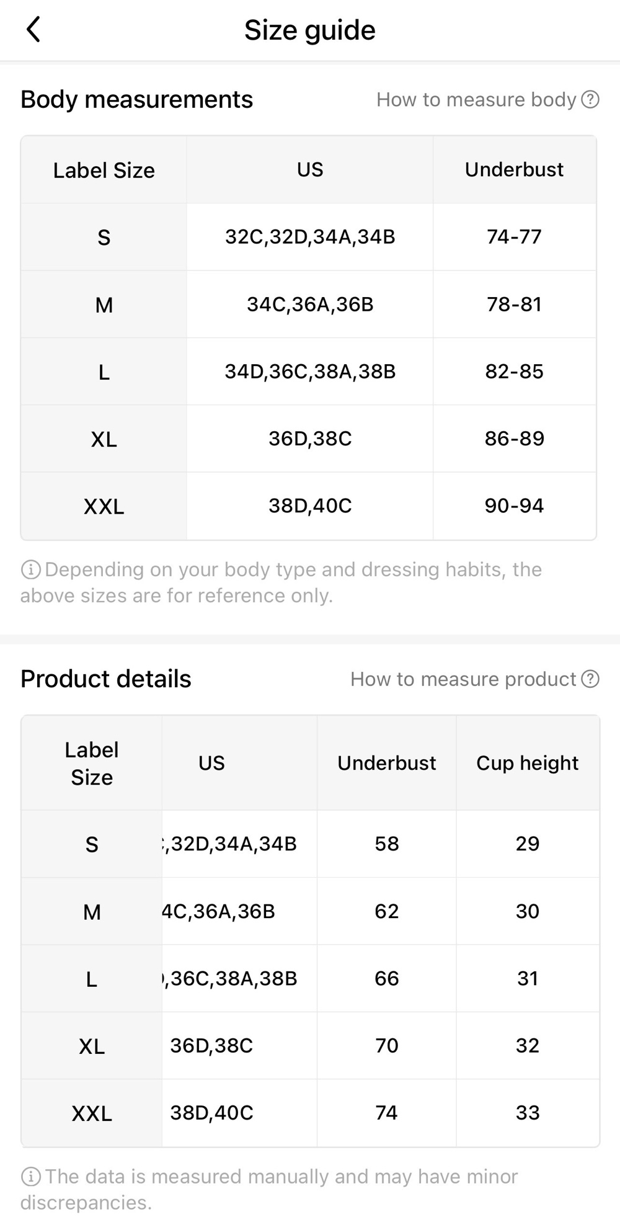Click the "Body measurements" section heading
620x1222 pixels.
pos(136,99)
